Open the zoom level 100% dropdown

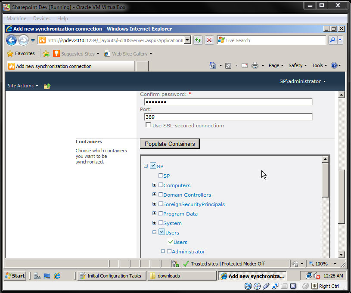click(x=335, y=264)
